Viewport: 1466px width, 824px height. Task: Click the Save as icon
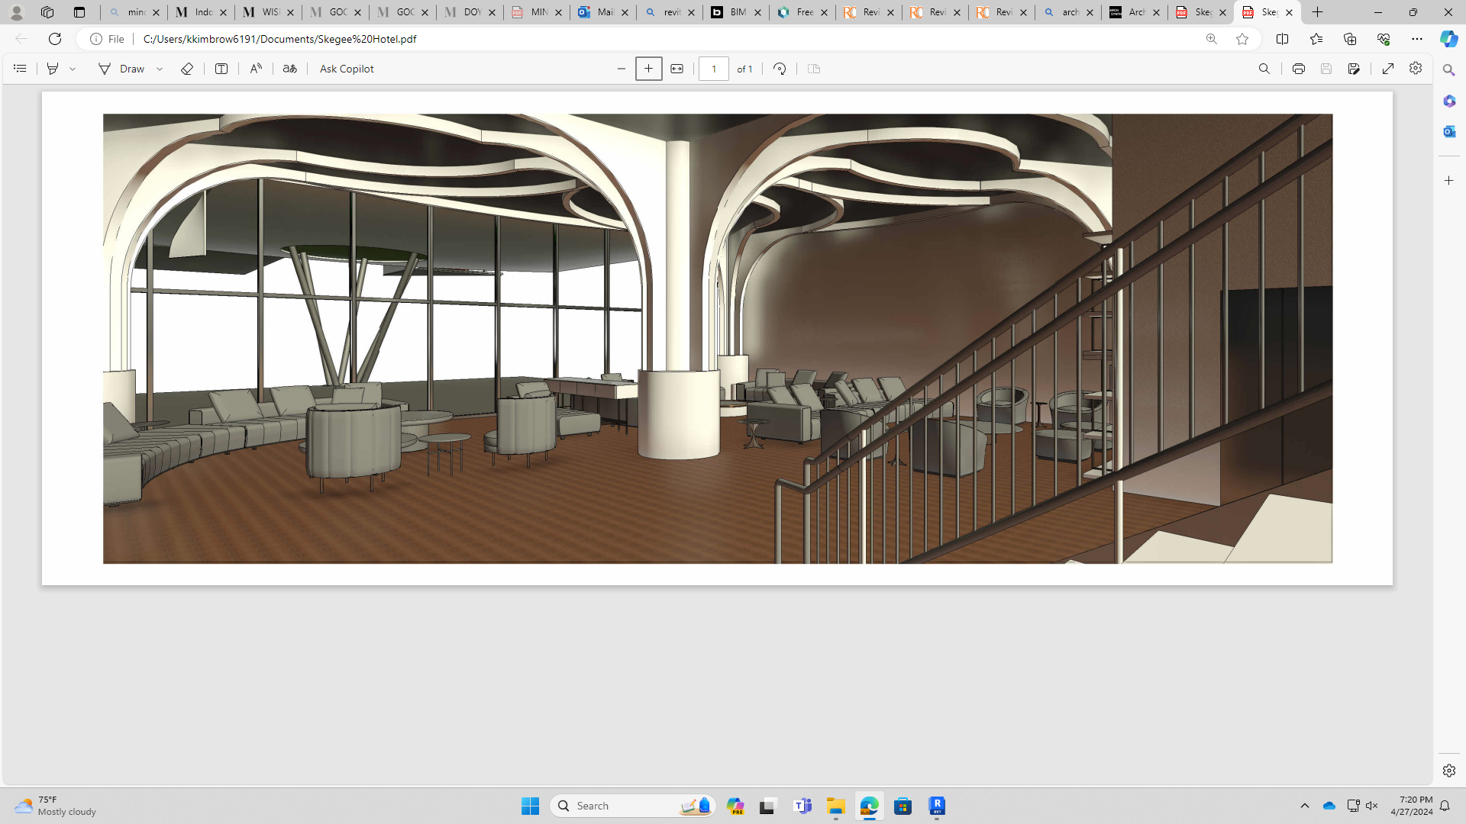(x=1354, y=69)
